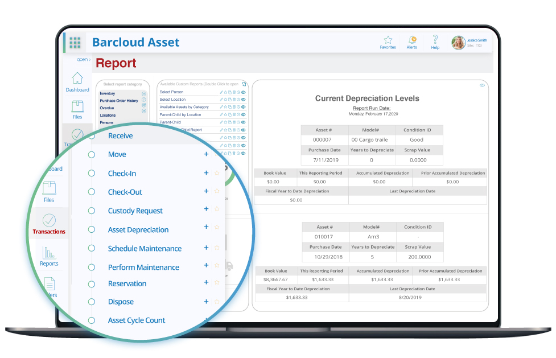Screen dimensions: 556x358
Task: Click 'Parent-Child by Location' report name
Action: click(180, 114)
